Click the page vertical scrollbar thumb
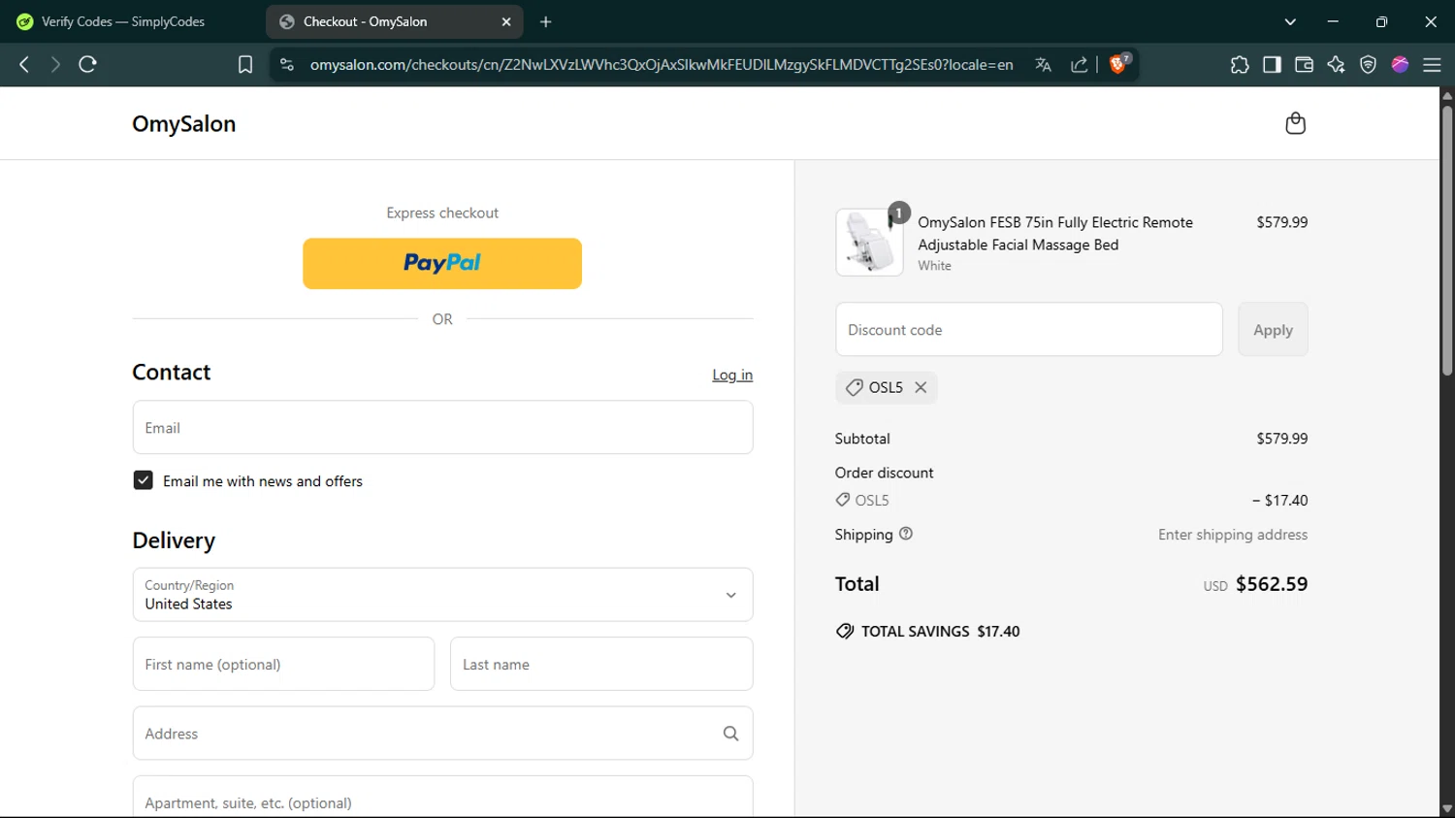The width and height of the screenshot is (1455, 818). click(1447, 240)
